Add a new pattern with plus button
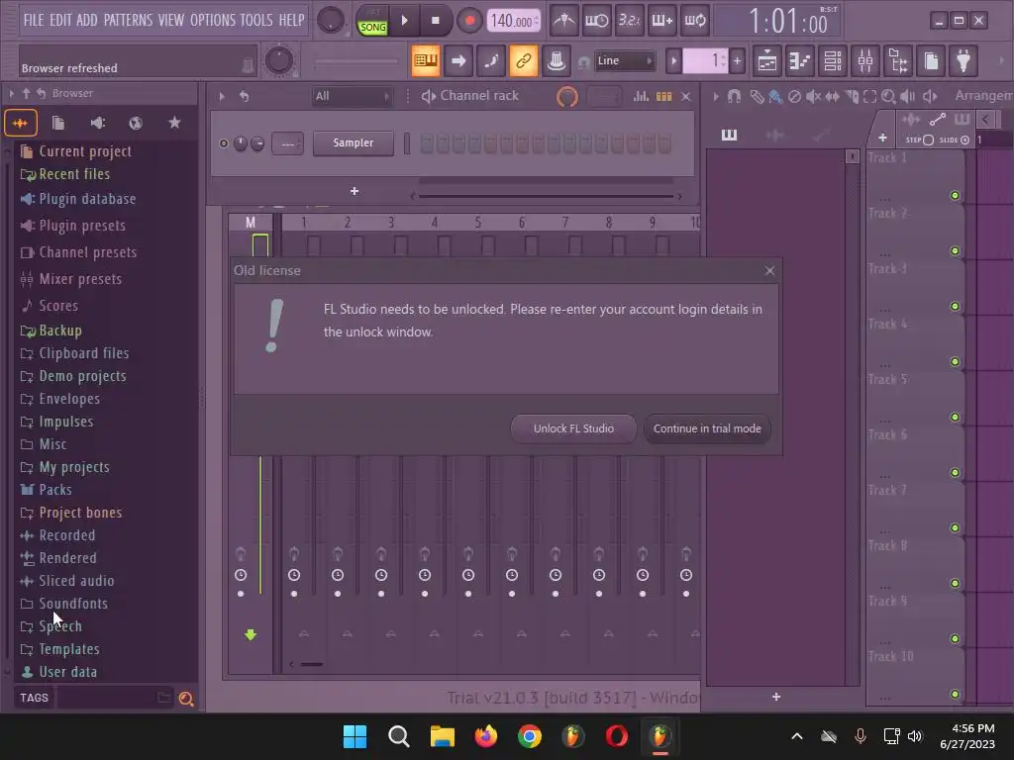The width and height of the screenshot is (1014, 760). (737, 61)
